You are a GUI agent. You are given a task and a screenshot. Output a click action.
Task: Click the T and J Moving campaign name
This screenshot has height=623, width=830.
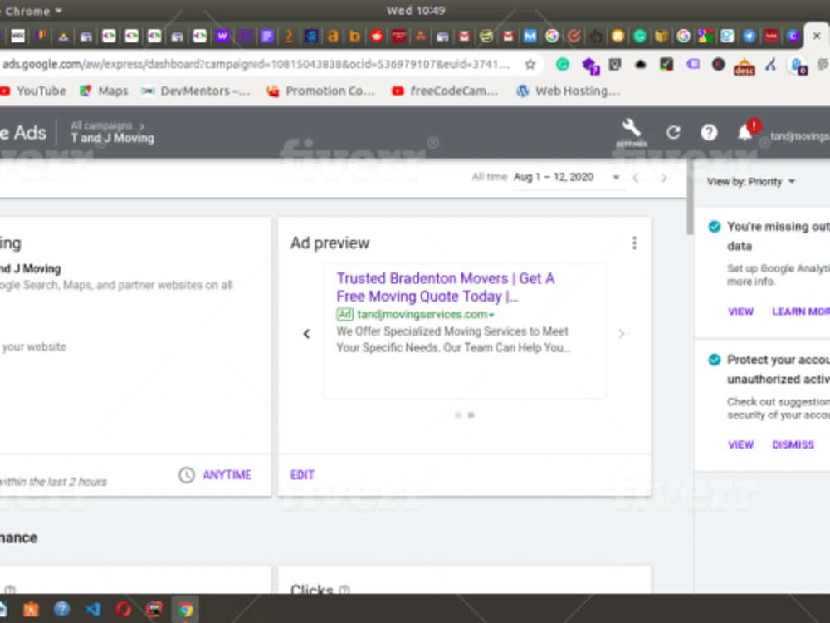point(112,138)
